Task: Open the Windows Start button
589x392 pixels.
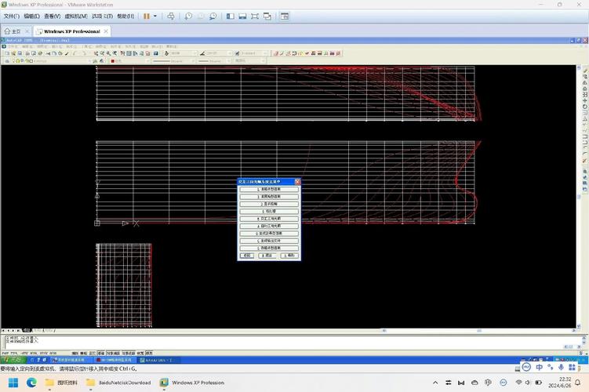Action: tap(13, 383)
